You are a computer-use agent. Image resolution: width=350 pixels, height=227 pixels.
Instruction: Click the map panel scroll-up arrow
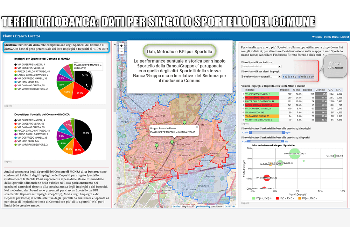pyautogui.click(x=115, y=45)
